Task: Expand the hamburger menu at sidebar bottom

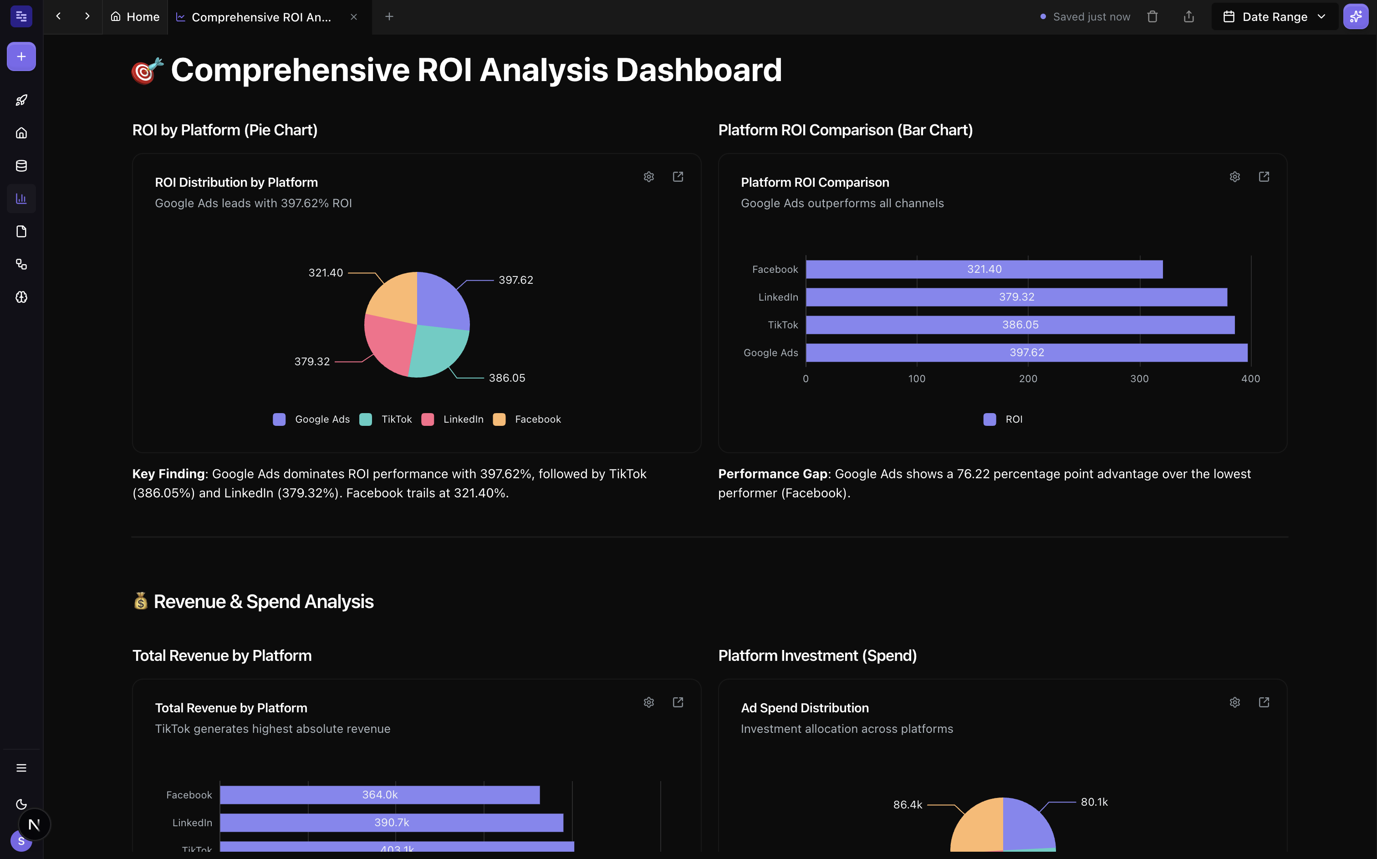Action: pos(21,767)
